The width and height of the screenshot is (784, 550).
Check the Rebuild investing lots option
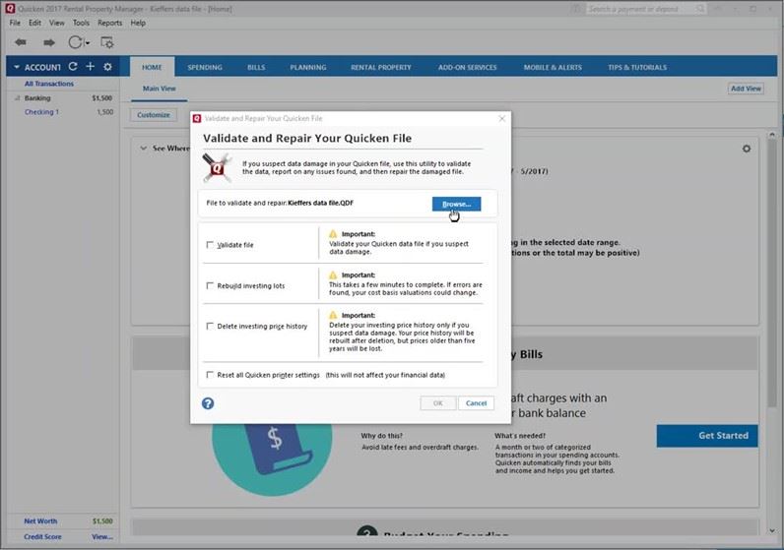pos(210,286)
